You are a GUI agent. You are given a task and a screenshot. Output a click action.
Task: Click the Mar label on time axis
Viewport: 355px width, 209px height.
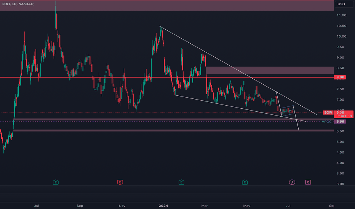(x=205, y=206)
